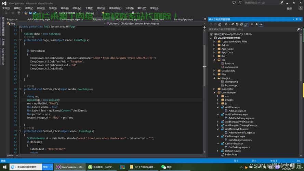Select font.css file in tree
The image size is (304, 171).
click(x=229, y=63)
